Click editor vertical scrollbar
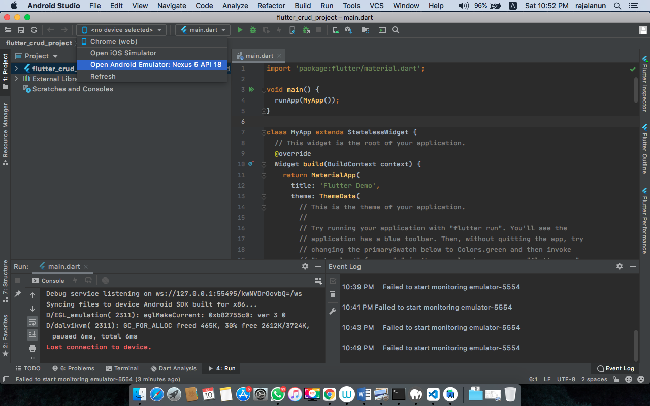 636,90
